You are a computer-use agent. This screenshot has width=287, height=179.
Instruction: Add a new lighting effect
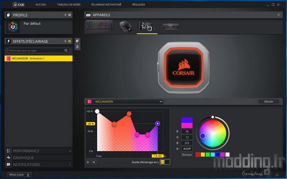tap(65, 41)
